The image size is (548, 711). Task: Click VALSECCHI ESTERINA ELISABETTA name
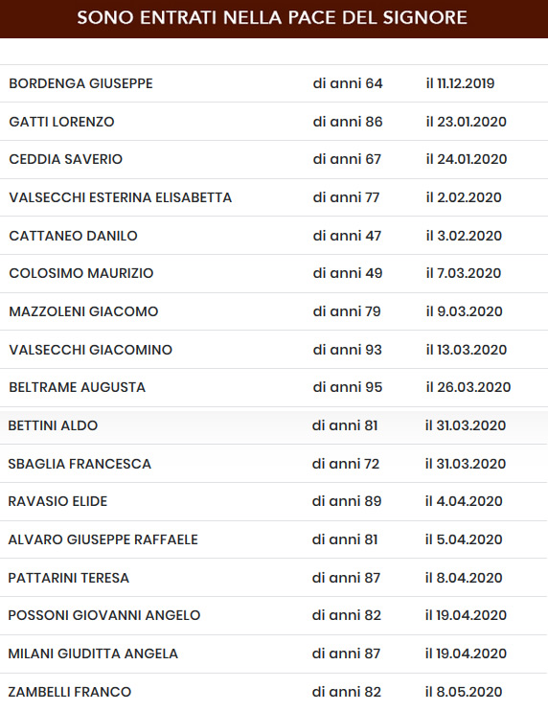coord(121,197)
